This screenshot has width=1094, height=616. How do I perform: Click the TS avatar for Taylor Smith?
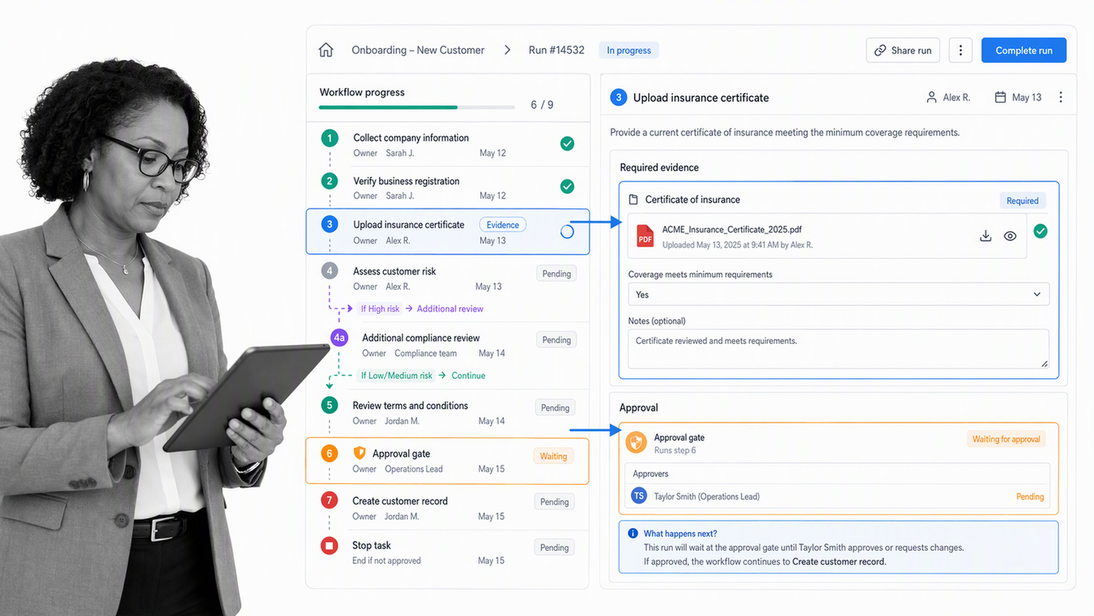[x=639, y=495]
